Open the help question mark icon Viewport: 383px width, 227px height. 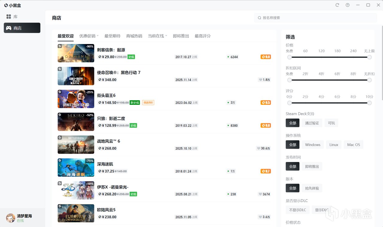click(x=347, y=5)
